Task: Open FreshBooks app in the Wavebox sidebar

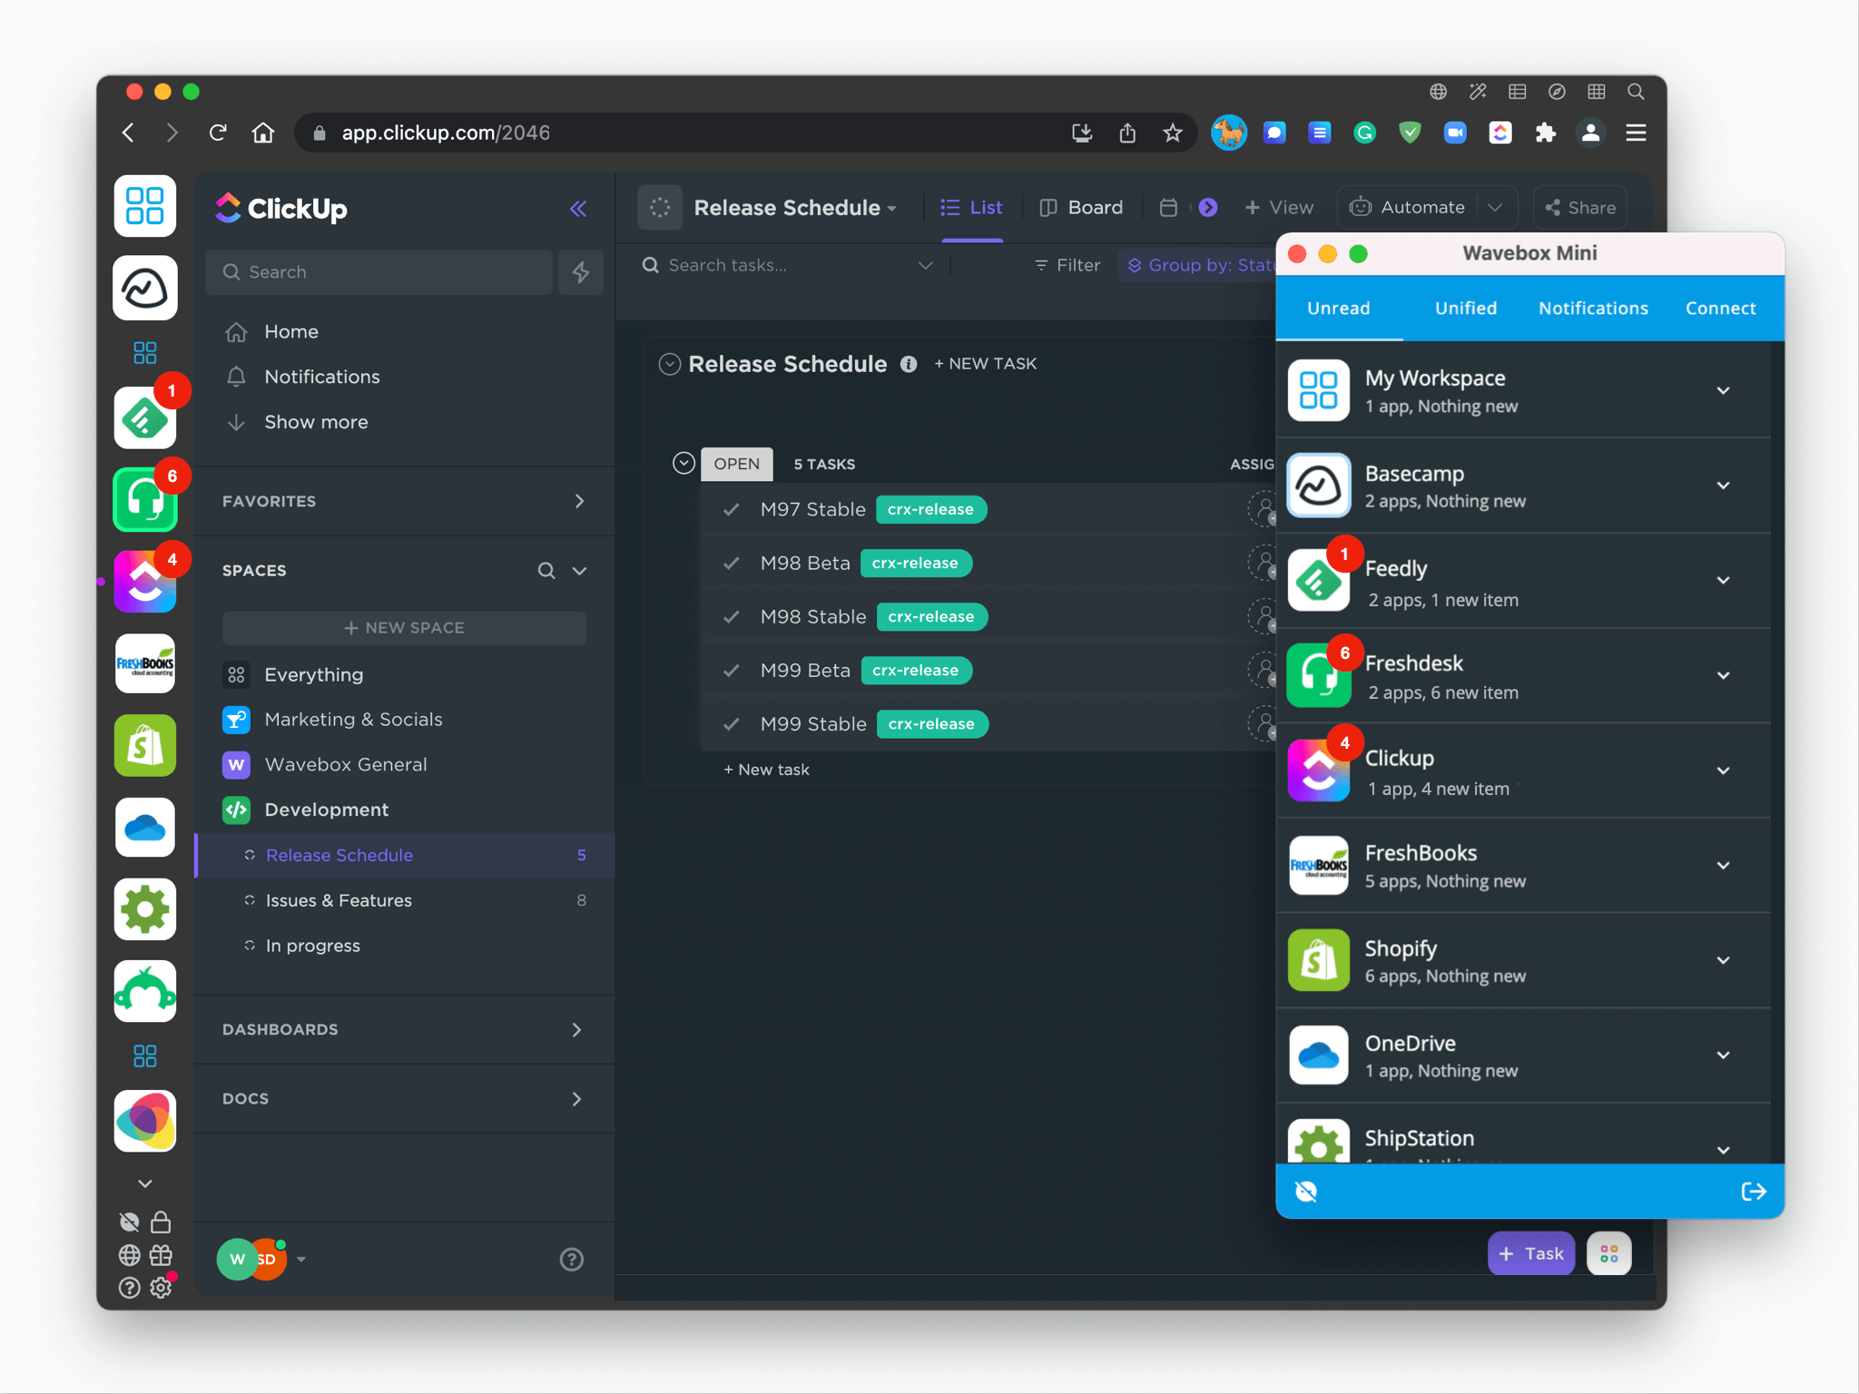Action: [x=145, y=663]
